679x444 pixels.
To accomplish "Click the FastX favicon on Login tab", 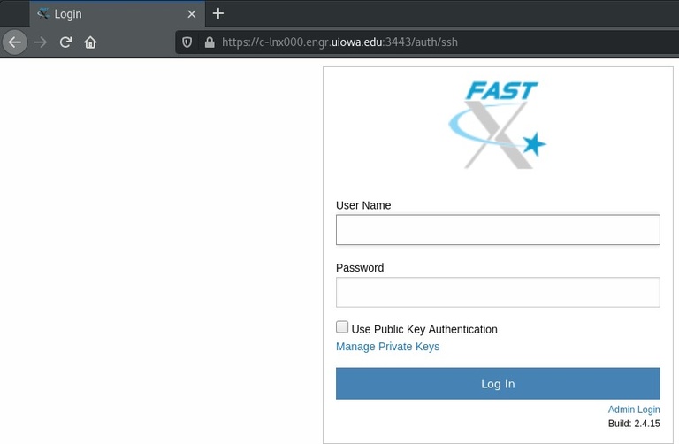I will (42, 14).
